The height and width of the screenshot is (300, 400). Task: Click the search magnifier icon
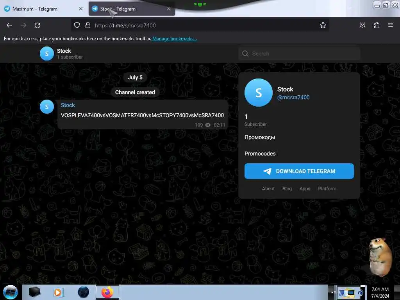pyautogui.click(x=245, y=54)
